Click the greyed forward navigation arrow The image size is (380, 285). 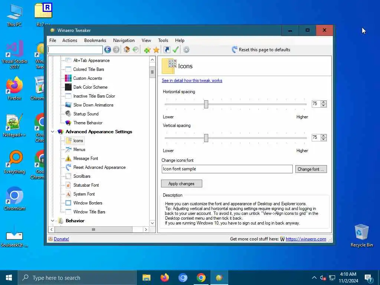(116, 50)
